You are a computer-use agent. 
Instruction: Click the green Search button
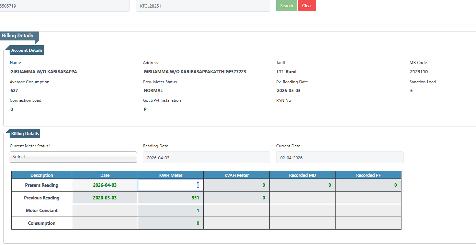[286, 6]
